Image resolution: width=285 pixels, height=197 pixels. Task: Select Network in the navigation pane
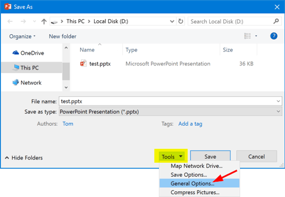30,83
